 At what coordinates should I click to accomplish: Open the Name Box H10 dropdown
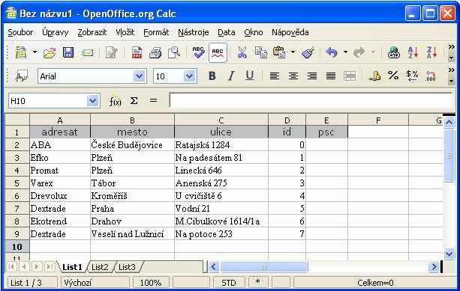point(93,101)
